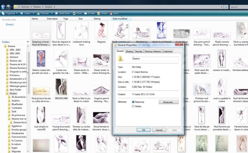This screenshot has width=248, height=153.
Task: Click the folder icon next to Egiptence
Action: click(9, 126)
